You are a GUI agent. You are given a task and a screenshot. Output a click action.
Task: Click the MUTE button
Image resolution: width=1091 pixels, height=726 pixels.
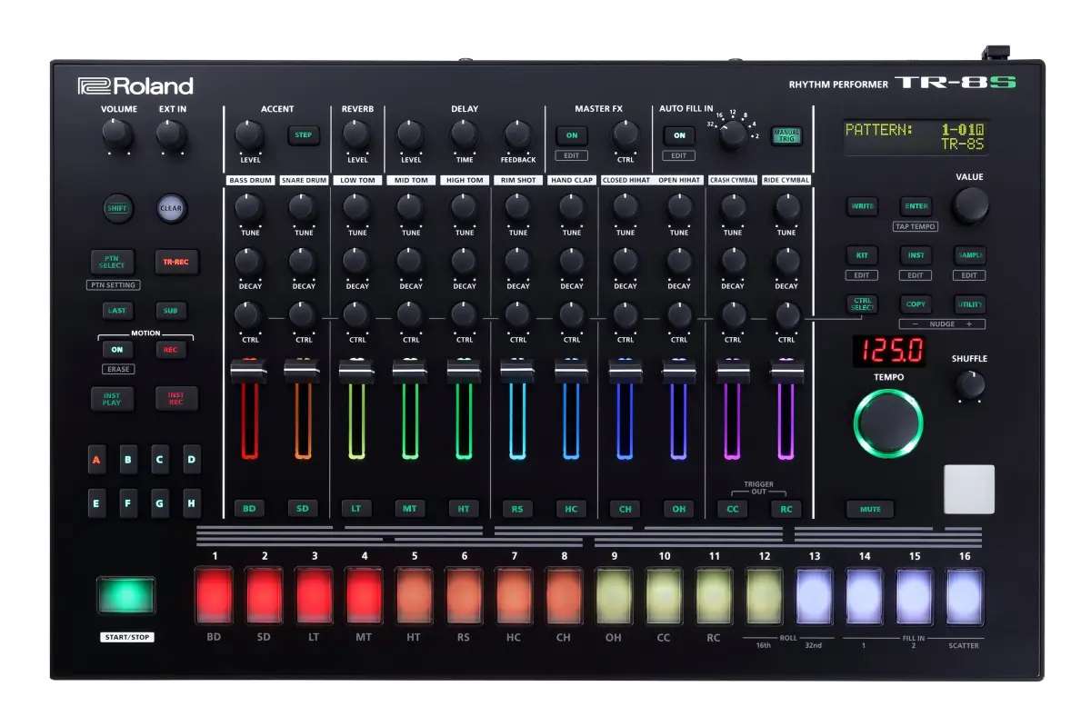pyautogui.click(x=870, y=509)
